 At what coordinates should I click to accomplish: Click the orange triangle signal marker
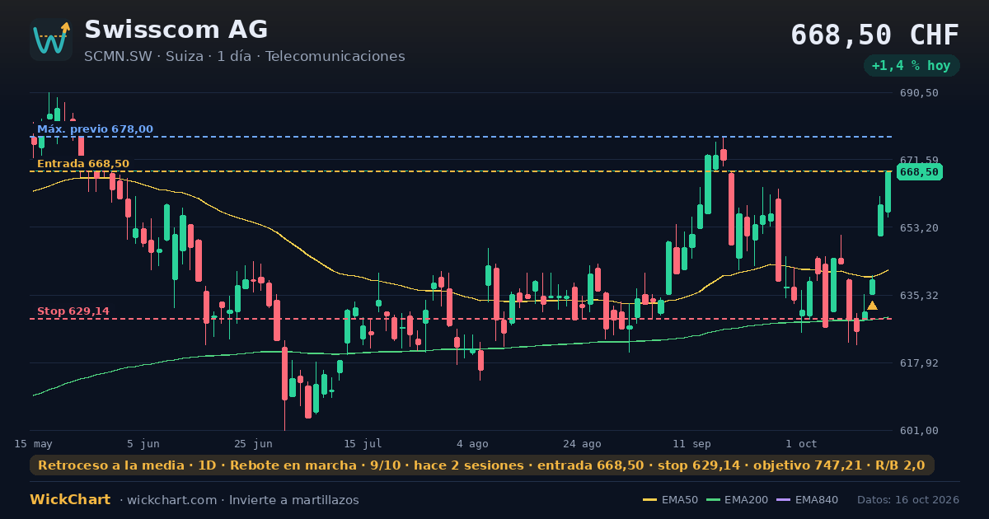point(872,306)
